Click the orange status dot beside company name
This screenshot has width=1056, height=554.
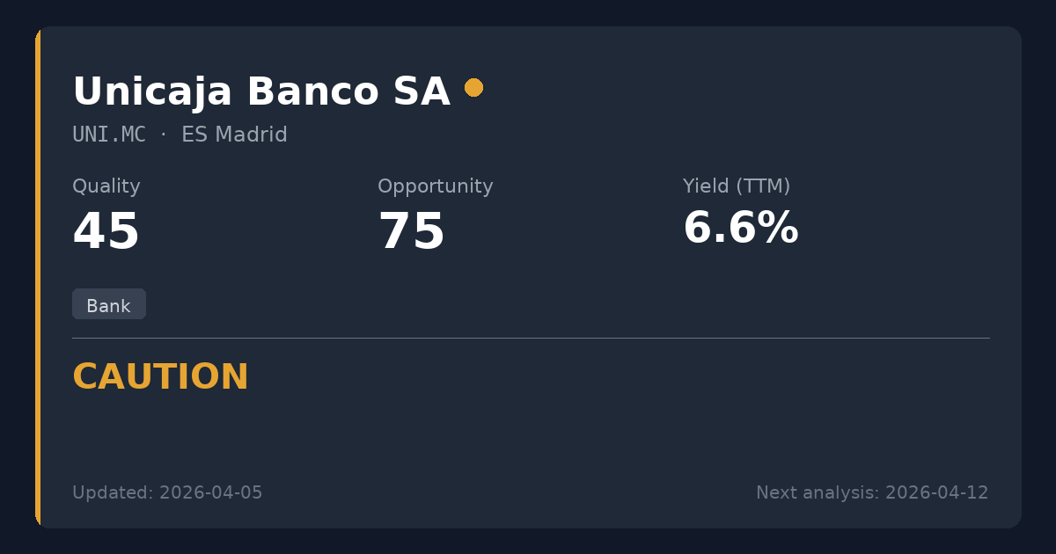click(x=473, y=87)
